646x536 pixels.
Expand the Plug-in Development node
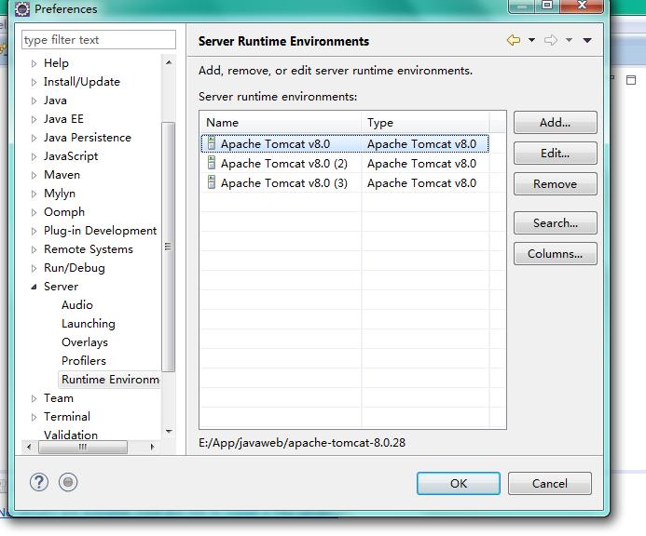tap(34, 231)
